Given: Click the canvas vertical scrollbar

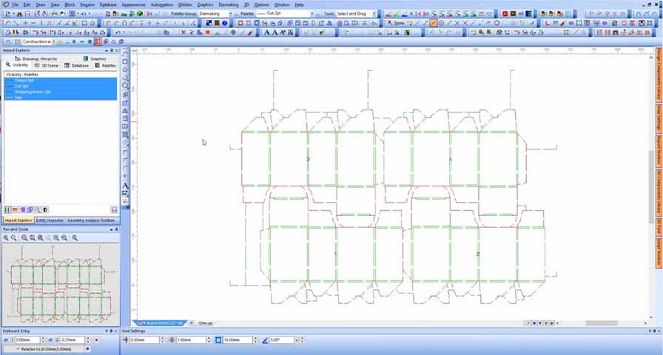Looking at the screenshot, I should pyautogui.click(x=651, y=186).
